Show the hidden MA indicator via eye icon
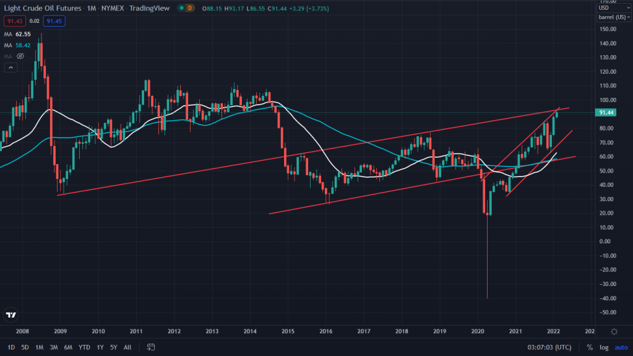The height and width of the screenshot is (356, 633). (x=20, y=56)
